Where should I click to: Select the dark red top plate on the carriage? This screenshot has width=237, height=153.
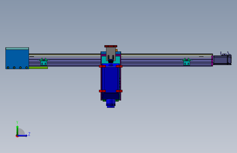[x=111, y=46]
